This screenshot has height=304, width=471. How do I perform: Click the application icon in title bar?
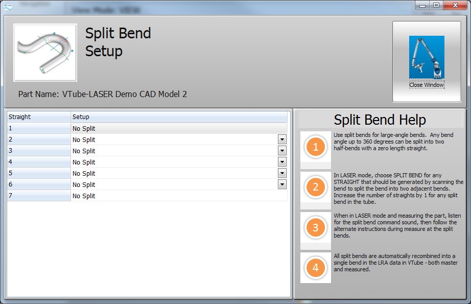coord(7,5)
